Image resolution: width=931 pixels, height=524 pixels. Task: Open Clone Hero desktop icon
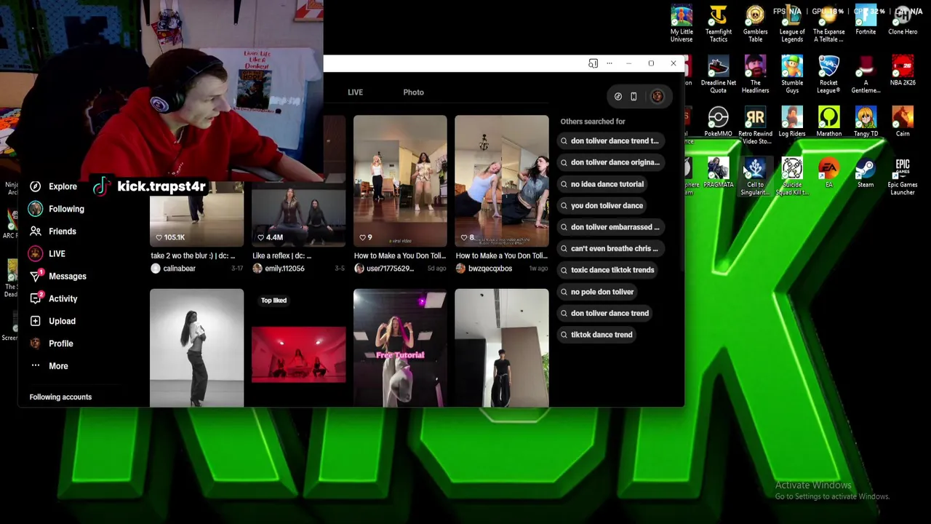(x=903, y=20)
